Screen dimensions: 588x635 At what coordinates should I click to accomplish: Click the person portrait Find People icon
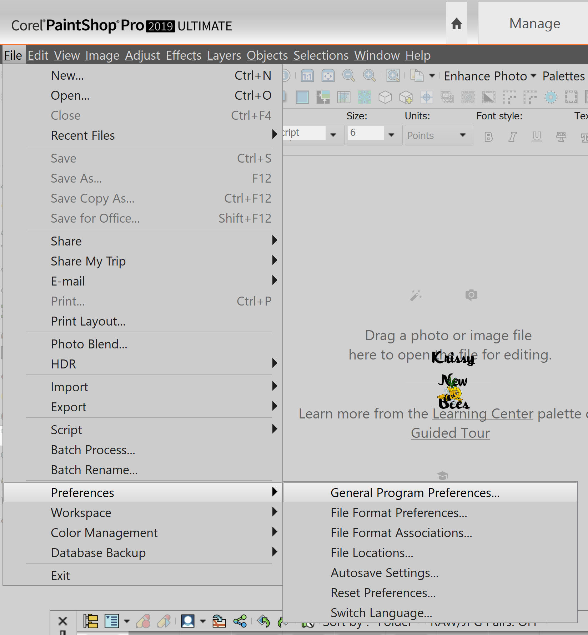[x=188, y=621]
